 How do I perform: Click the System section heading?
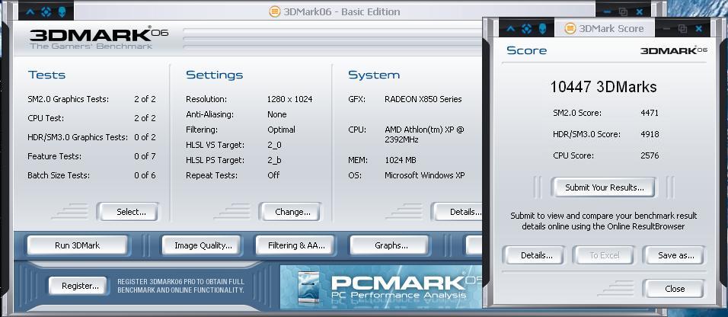click(x=374, y=75)
